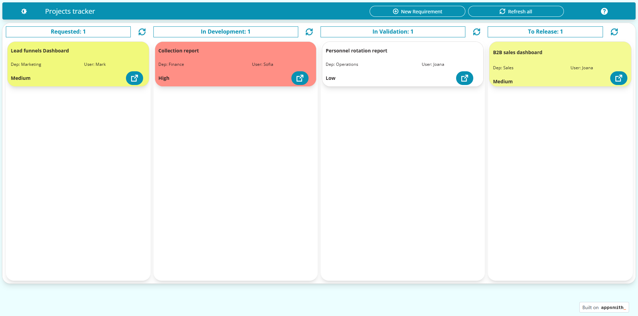Open Collection report details
Screen dimensions: 638x316
(300, 78)
